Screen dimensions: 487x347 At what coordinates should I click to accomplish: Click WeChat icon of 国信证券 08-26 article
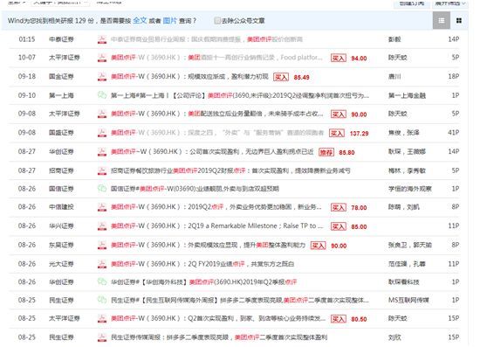point(102,189)
